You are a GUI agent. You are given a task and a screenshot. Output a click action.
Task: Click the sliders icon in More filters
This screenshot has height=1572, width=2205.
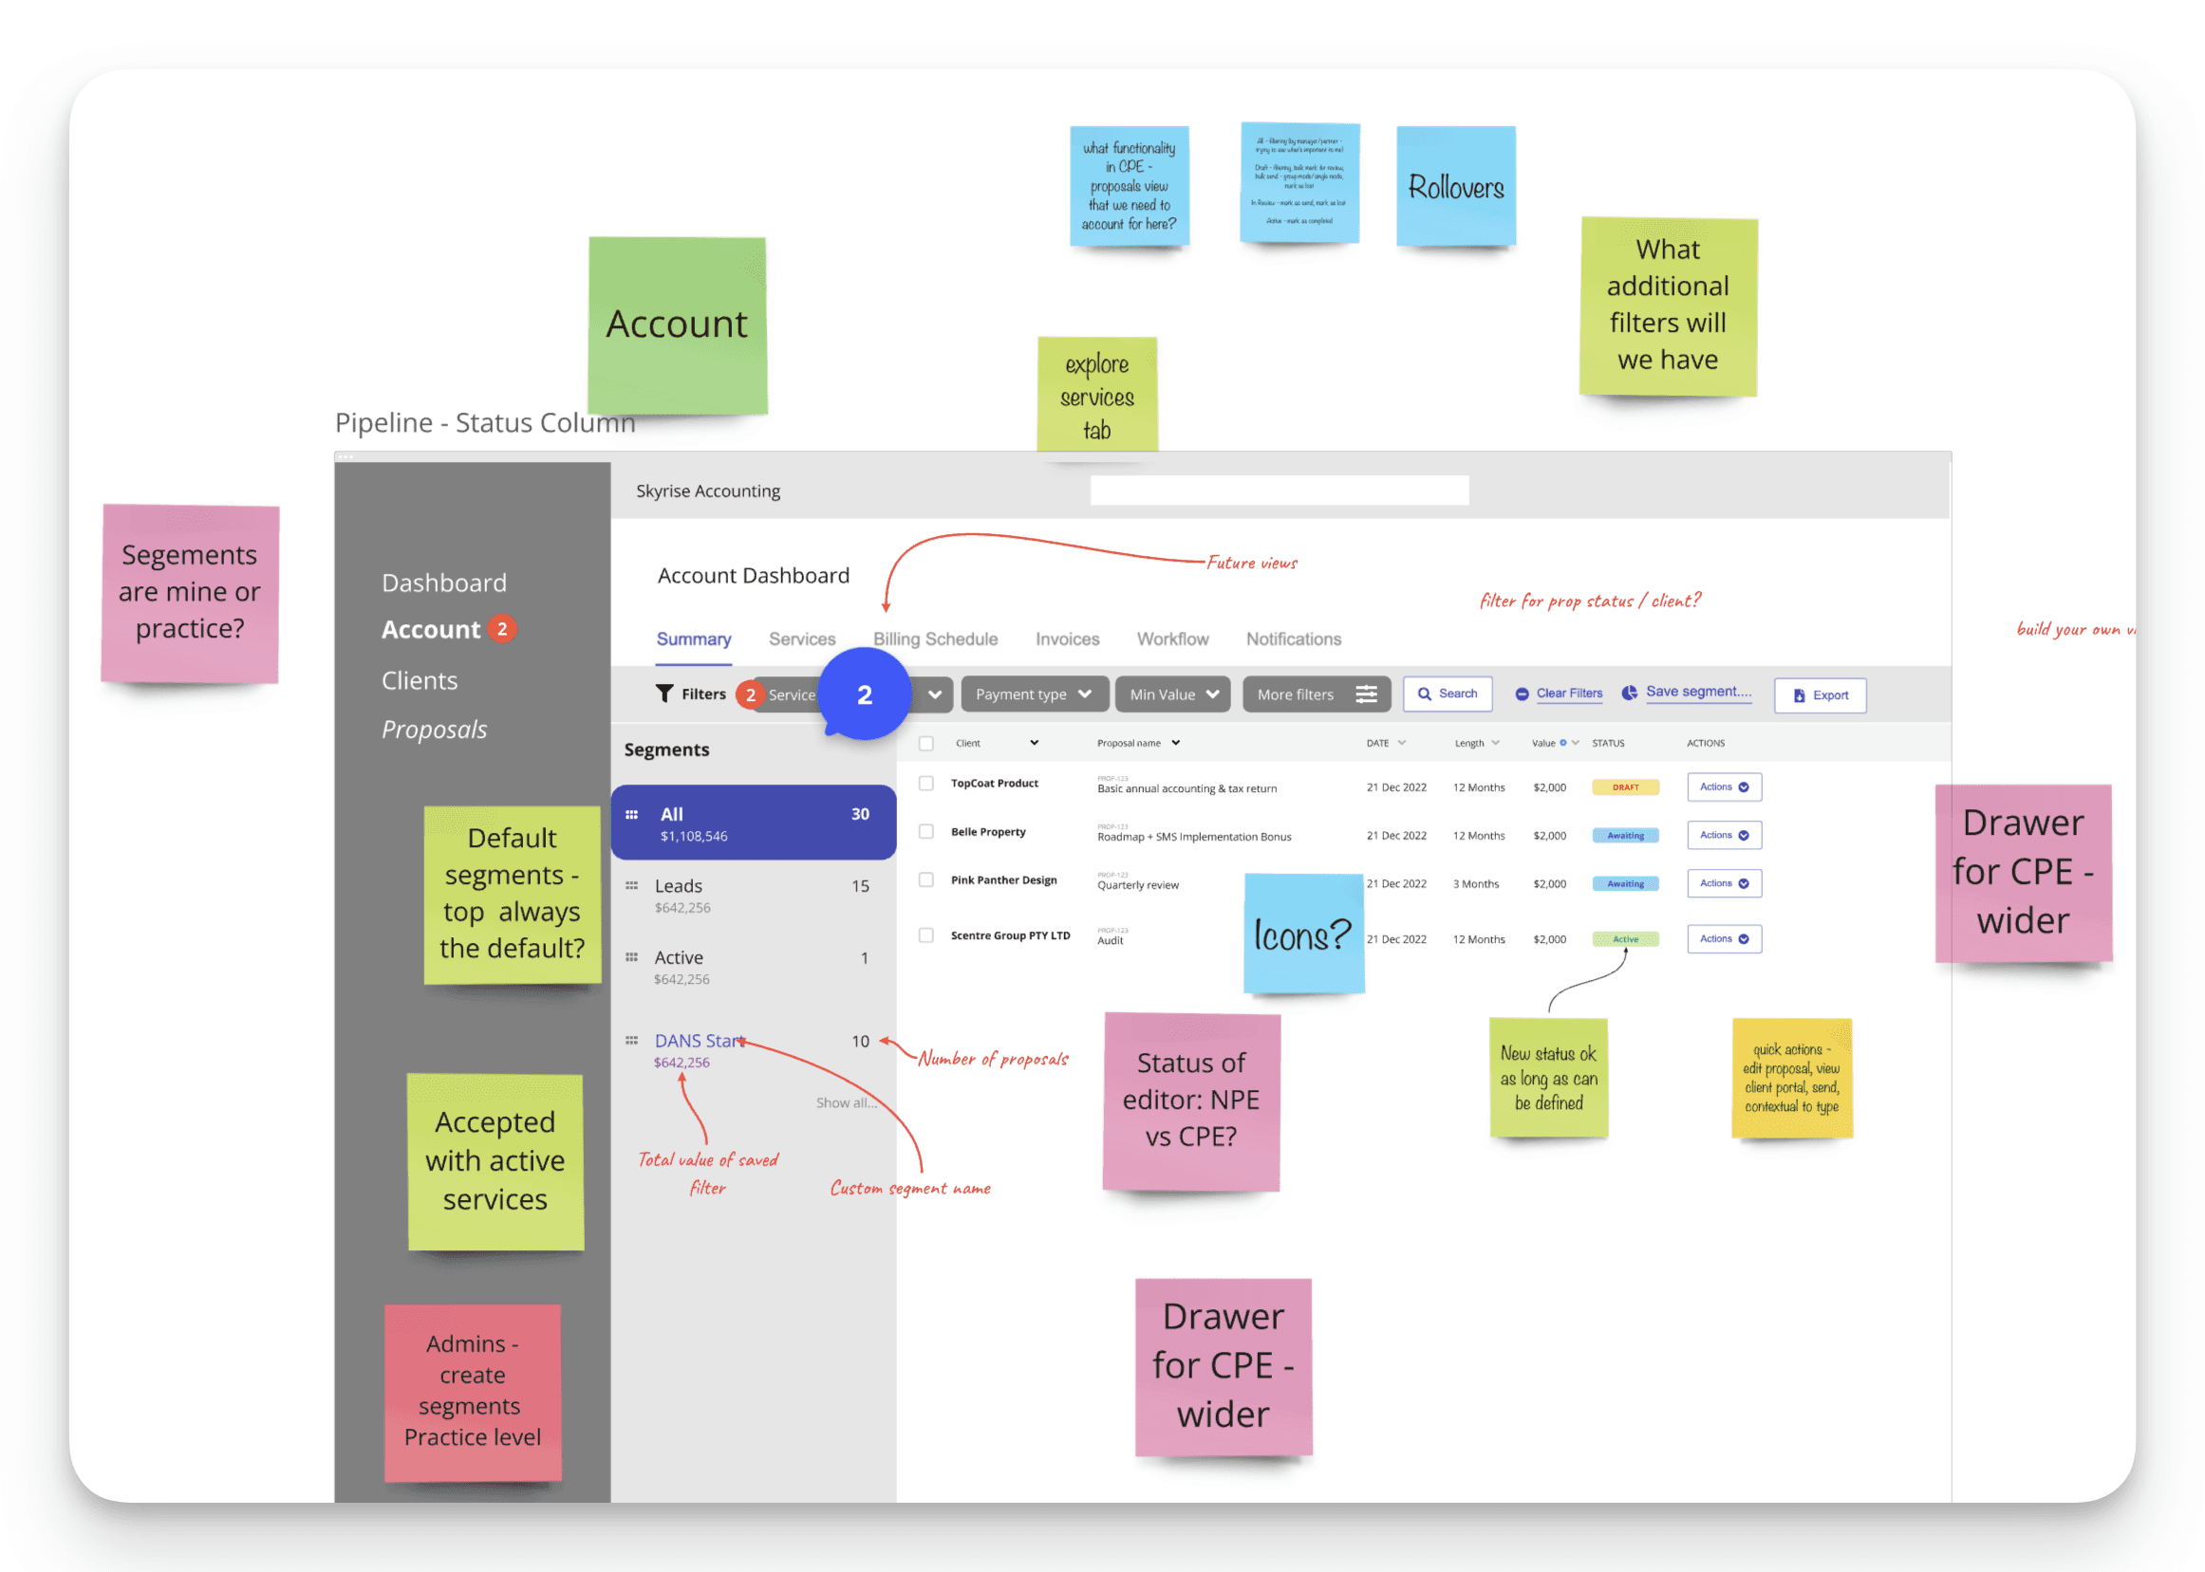point(1367,694)
